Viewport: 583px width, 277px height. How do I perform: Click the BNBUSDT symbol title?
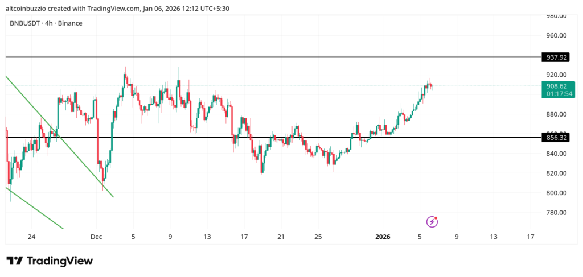tap(28, 23)
